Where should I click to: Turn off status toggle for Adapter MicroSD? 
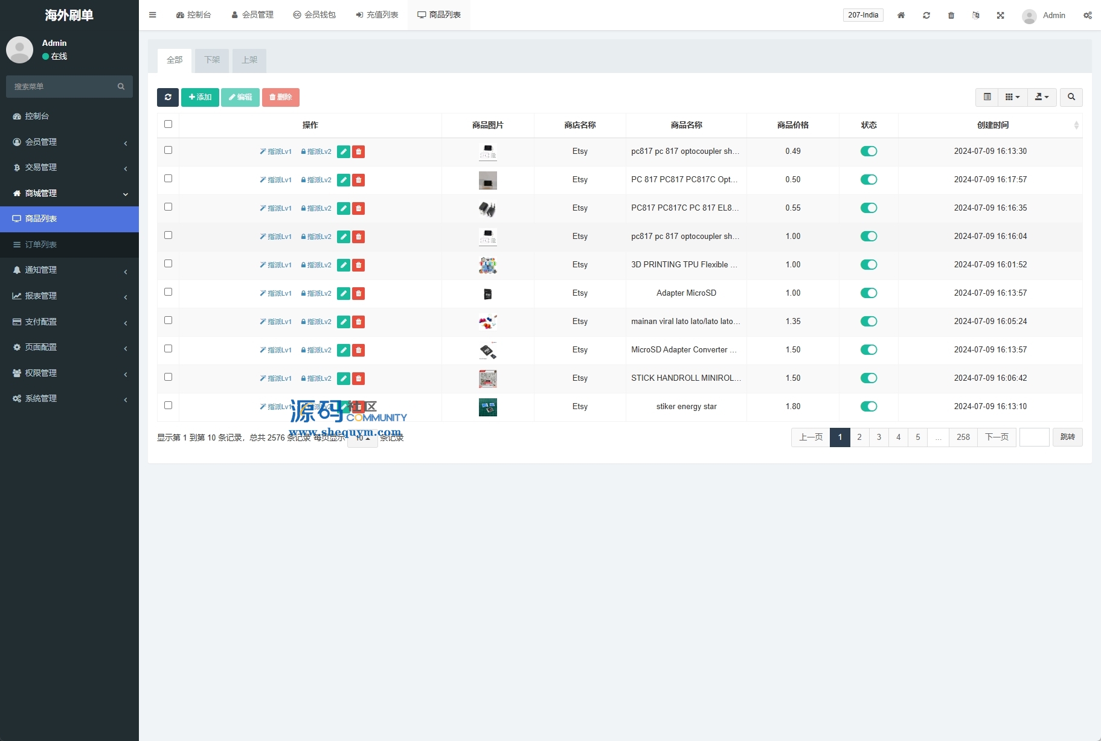pos(868,293)
